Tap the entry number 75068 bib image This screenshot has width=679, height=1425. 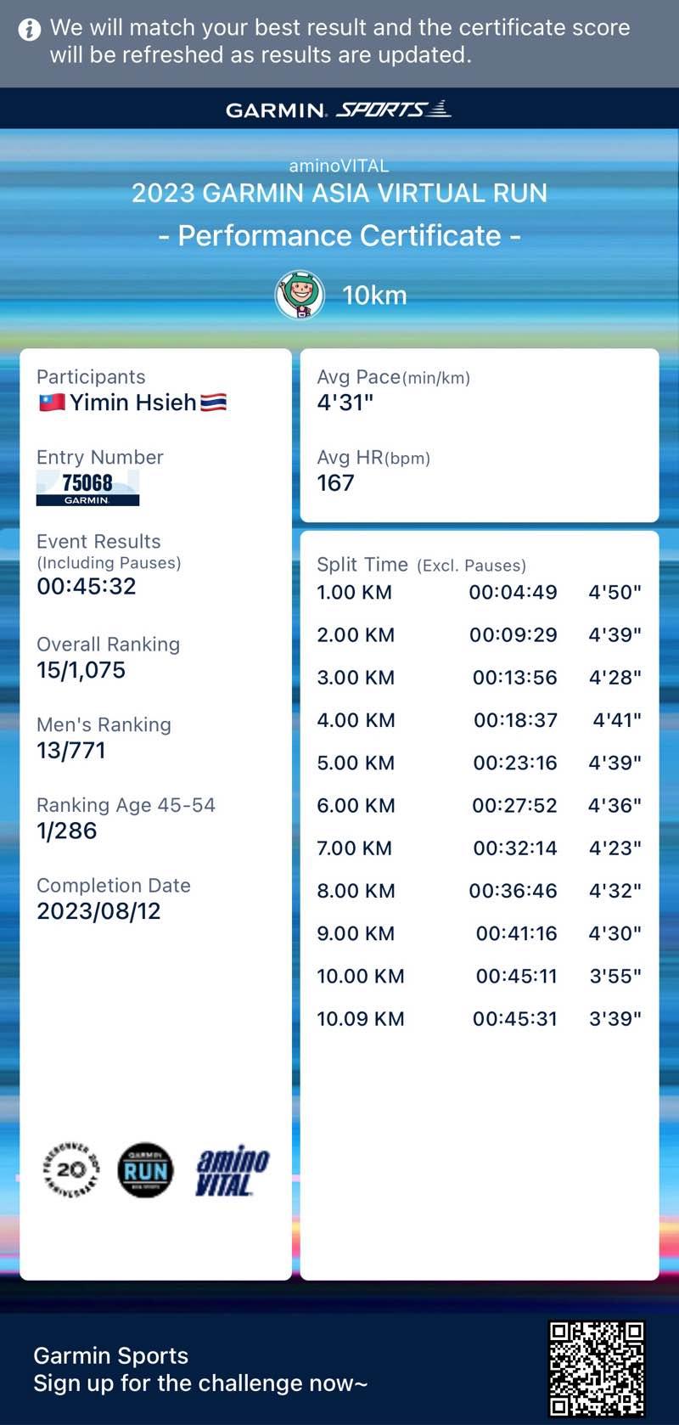(x=87, y=488)
